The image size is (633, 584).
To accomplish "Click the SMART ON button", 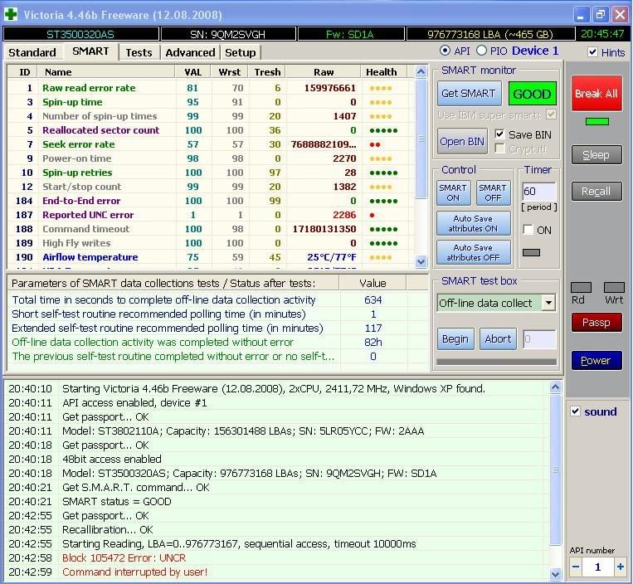I will coord(453,193).
